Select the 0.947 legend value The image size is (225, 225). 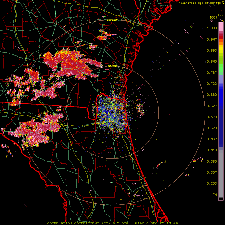click(212, 39)
